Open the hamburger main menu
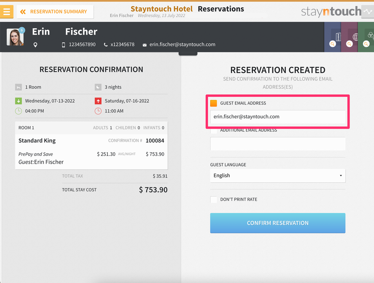The image size is (374, 283). pos(7,11)
